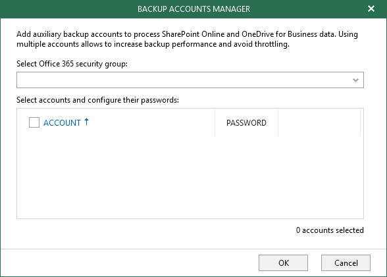Click the "Select Office 365 security group" label
Image resolution: width=387 pixels, height=277 pixels.
pyautogui.click(x=72, y=64)
